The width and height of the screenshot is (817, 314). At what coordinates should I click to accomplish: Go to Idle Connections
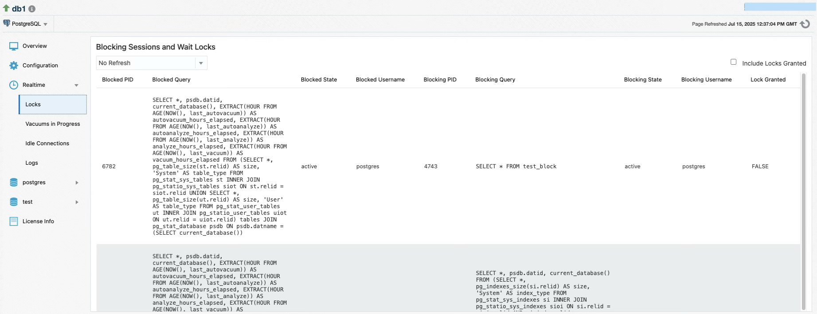47,143
